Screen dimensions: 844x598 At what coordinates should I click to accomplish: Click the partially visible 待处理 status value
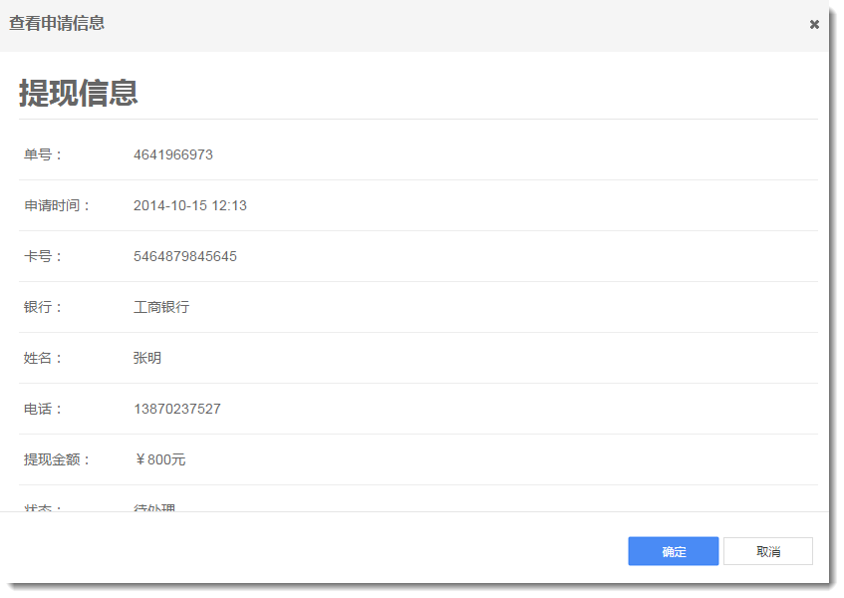tap(154, 507)
